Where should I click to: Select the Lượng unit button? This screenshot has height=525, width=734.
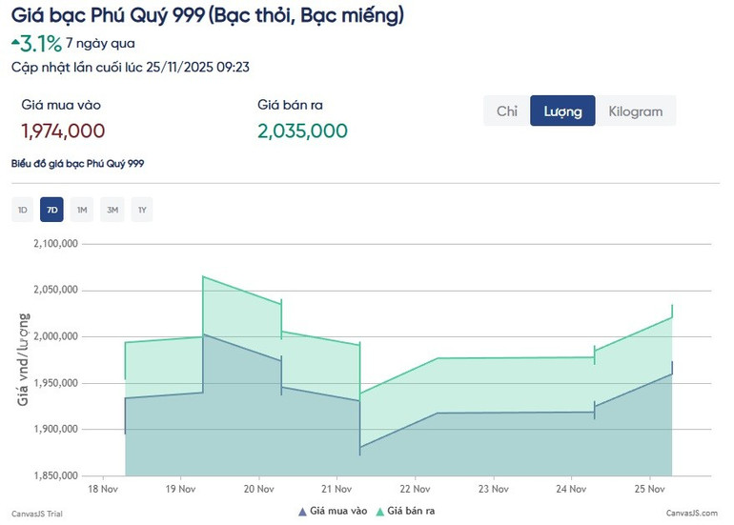click(x=562, y=111)
